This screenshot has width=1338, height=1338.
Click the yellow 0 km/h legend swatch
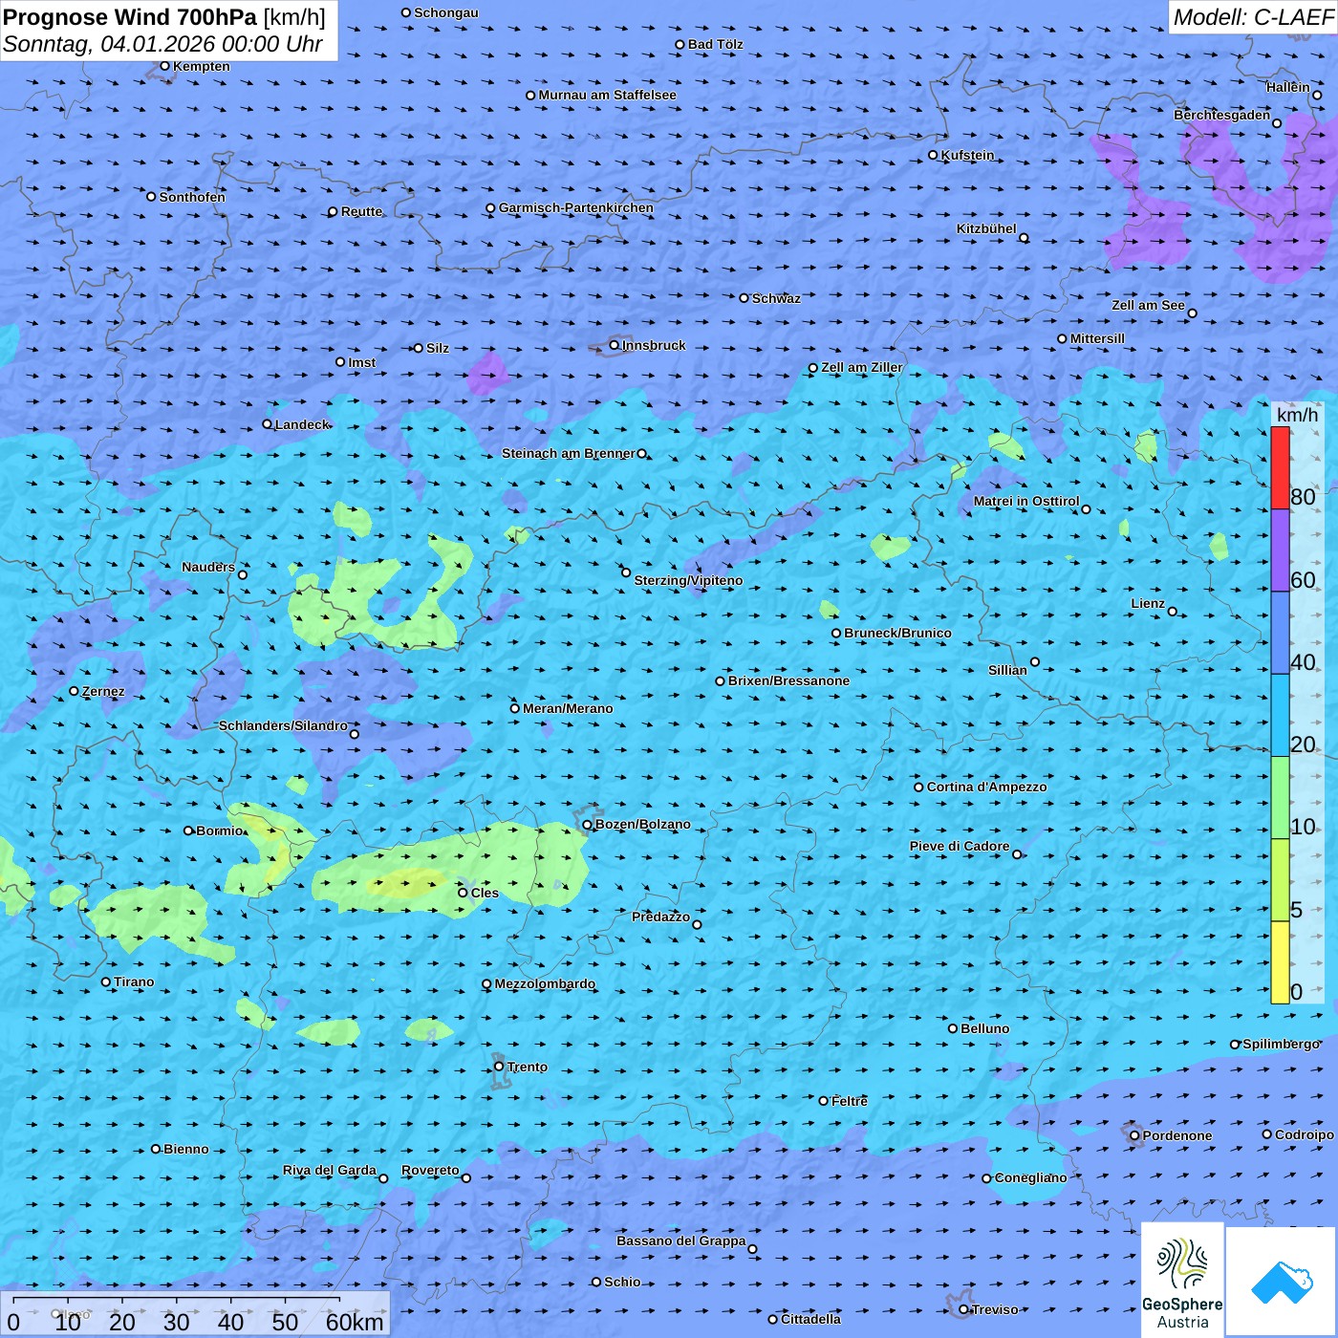1280,962
